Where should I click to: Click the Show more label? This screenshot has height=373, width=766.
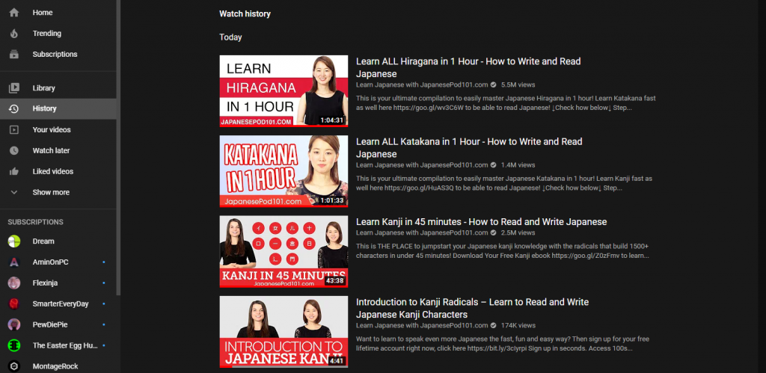[51, 192]
